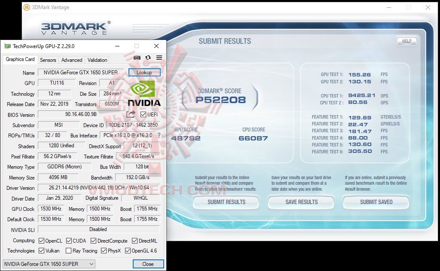This screenshot has width=440, height=271.
Task: Click the Bandwidth 192.0 GB/s field
Action: tap(137, 177)
